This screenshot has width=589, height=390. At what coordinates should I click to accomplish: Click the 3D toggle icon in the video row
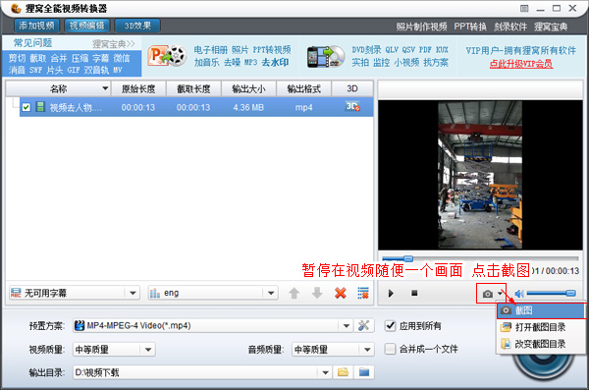pos(352,107)
